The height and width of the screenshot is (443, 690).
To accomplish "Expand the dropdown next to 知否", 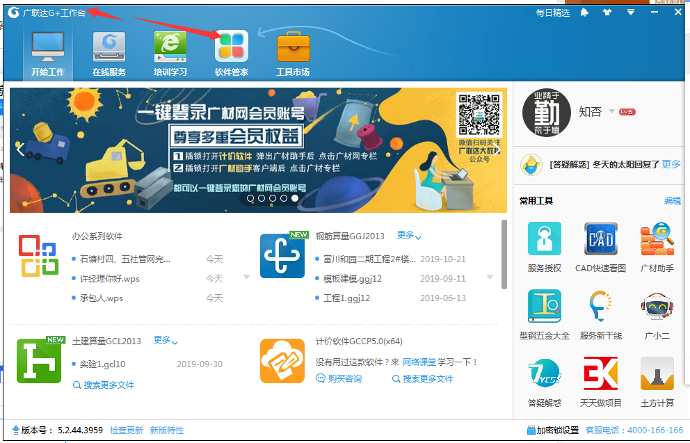I will [x=611, y=111].
